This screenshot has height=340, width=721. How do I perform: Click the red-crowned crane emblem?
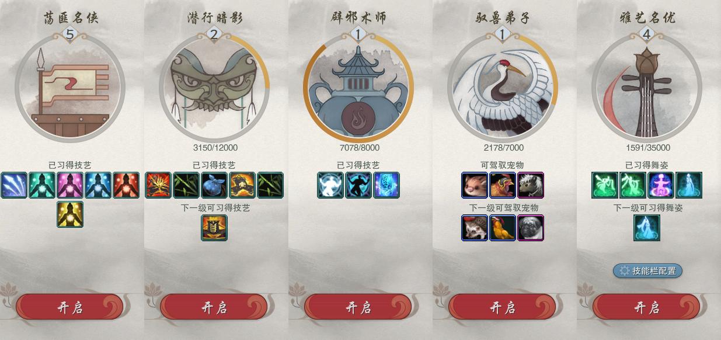click(503, 88)
